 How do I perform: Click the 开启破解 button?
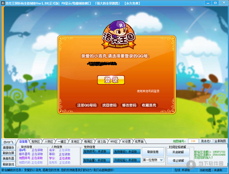pos(178,152)
